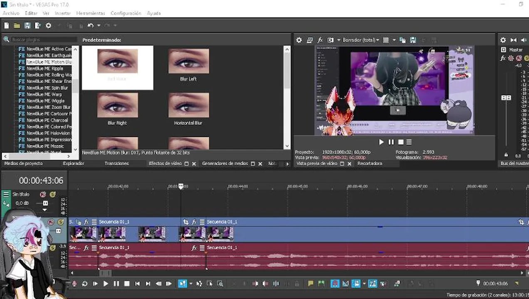This screenshot has height=299, width=529.
Task: Open the Herramientas menu
Action: (x=91, y=13)
